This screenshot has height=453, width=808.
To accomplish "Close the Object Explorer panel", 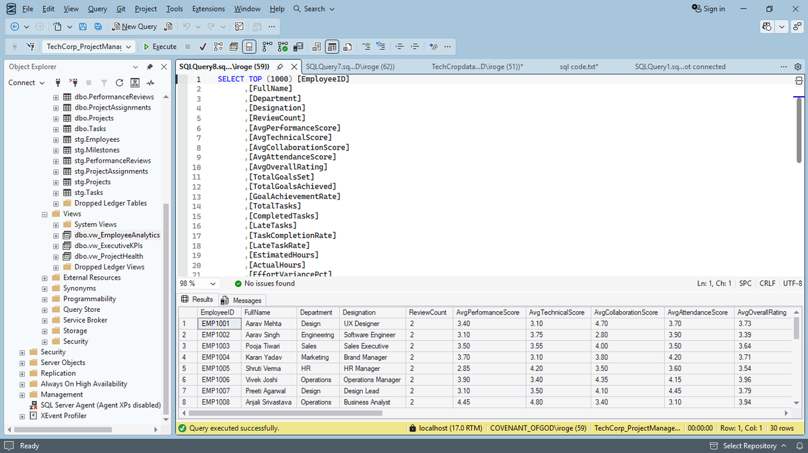I will (x=164, y=67).
